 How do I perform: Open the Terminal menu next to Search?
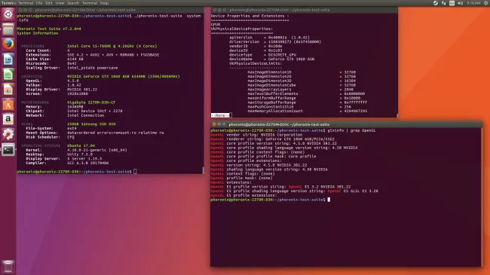(x=90, y=3)
